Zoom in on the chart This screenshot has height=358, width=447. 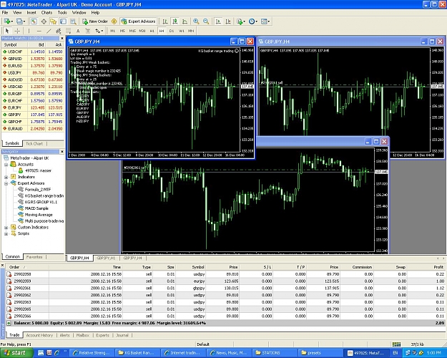[x=196, y=21]
